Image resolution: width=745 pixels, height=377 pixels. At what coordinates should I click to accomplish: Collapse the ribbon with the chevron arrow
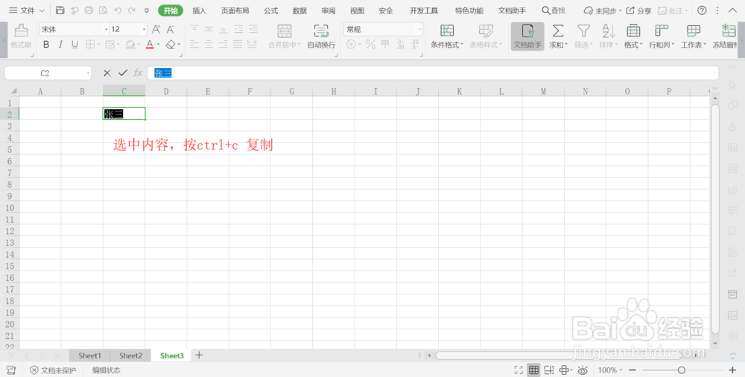click(x=732, y=10)
